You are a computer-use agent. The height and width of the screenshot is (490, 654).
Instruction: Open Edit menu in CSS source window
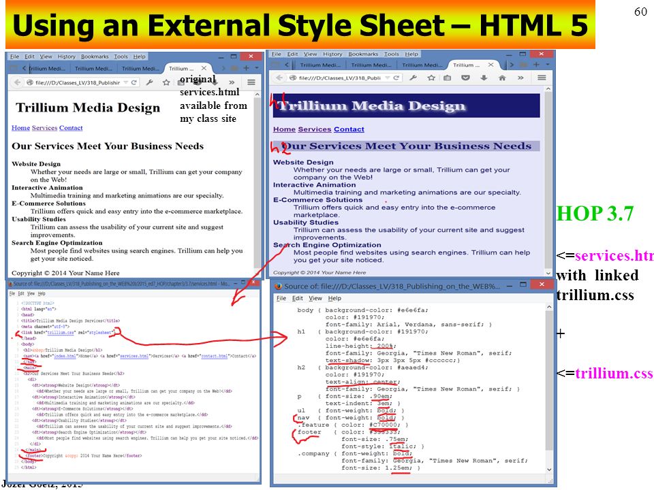coord(298,298)
